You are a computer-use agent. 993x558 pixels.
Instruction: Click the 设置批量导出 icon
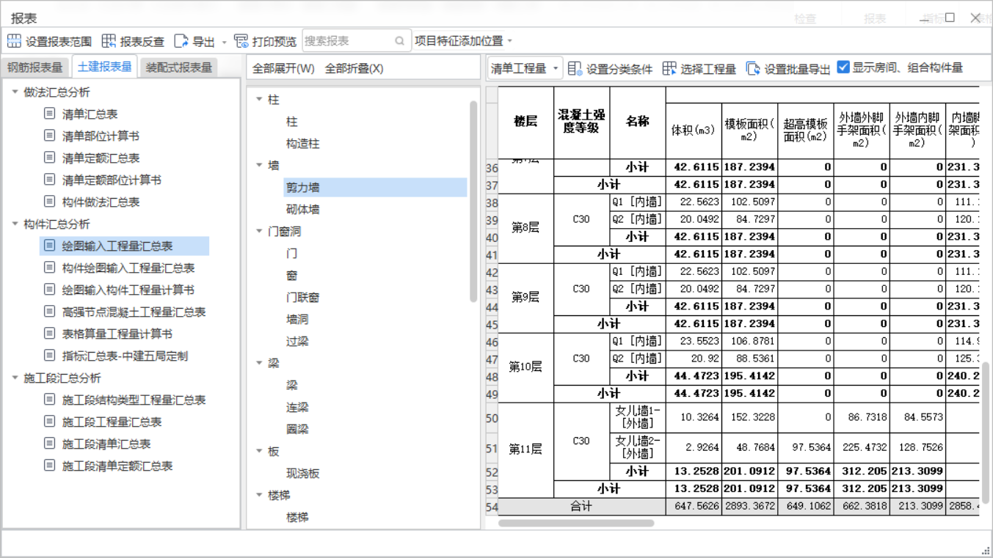753,68
